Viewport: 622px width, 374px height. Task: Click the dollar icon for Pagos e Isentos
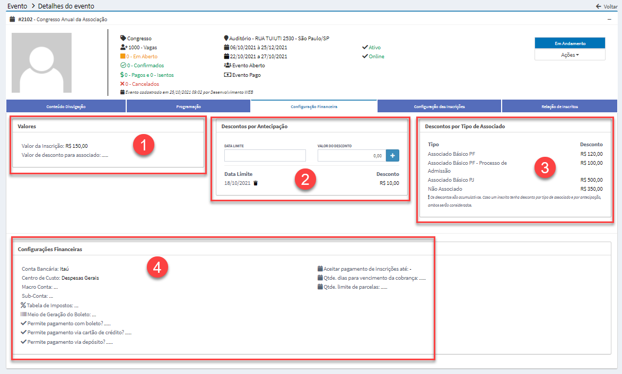(122, 75)
